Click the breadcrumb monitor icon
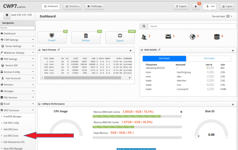238x150 pixels. (x=228, y=16)
